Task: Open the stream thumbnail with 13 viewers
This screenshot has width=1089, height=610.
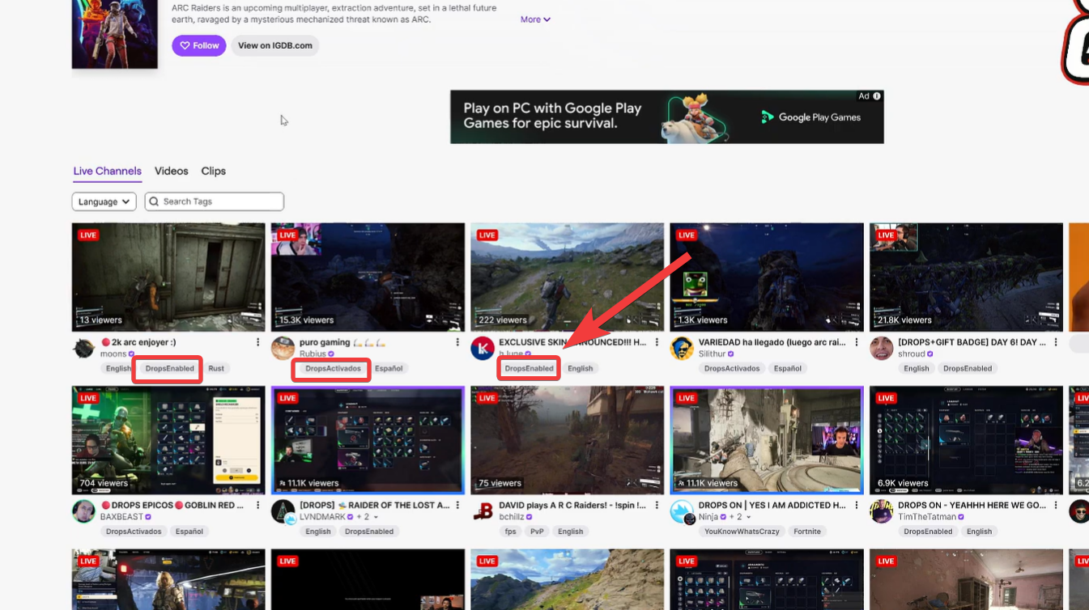Action: click(x=168, y=277)
